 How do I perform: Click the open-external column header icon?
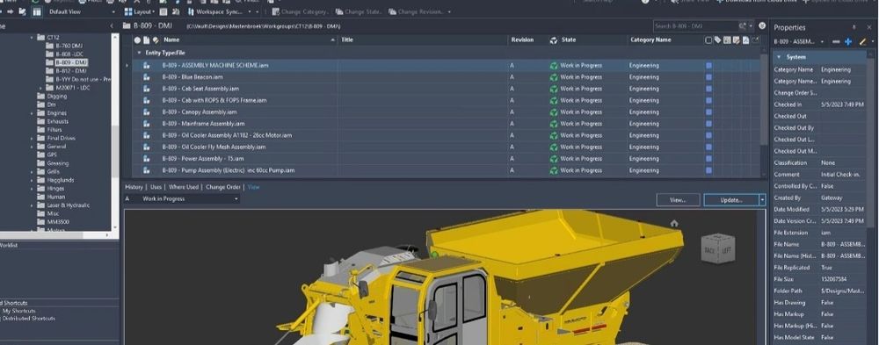754,40
